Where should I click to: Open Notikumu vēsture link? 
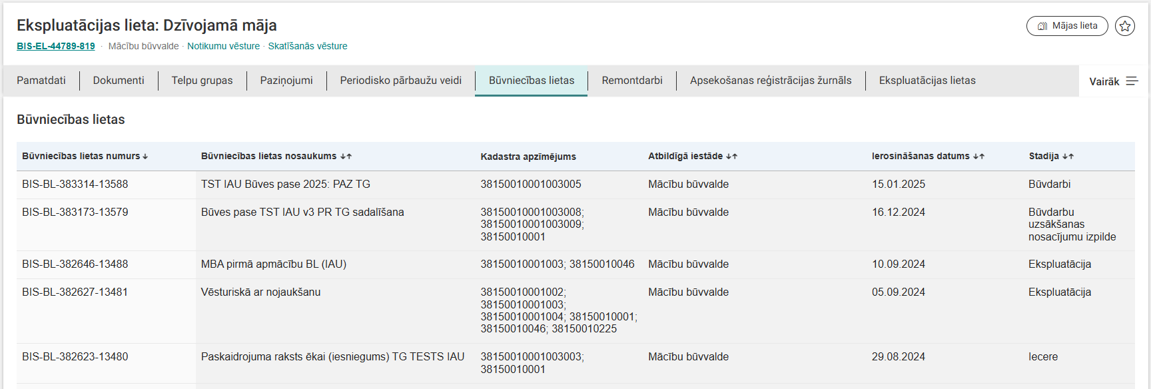pyautogui.click(x=223, y=46)
